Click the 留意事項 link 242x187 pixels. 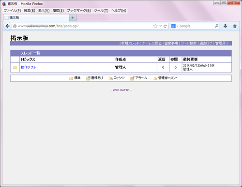(x=171, y=43)
